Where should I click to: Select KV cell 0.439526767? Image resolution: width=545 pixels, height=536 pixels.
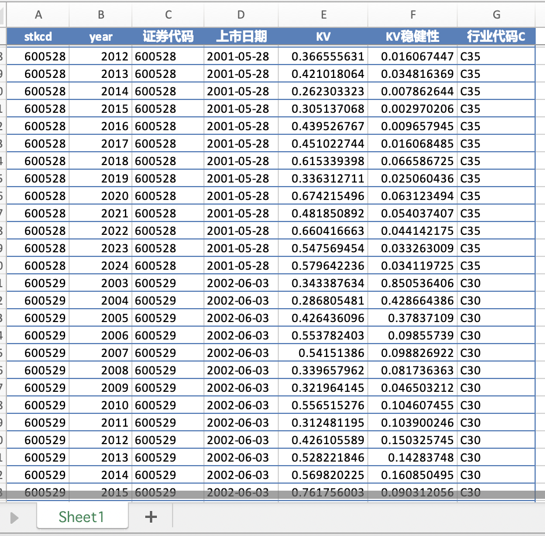(x=323, y=126)
